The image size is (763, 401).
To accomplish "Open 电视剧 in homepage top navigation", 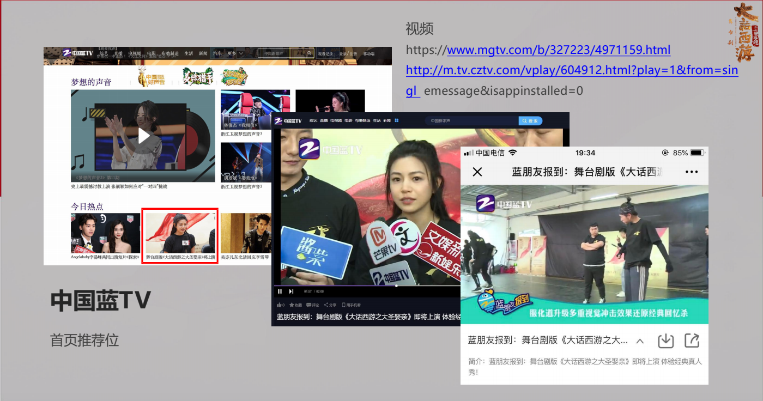I will pos(135,53).
